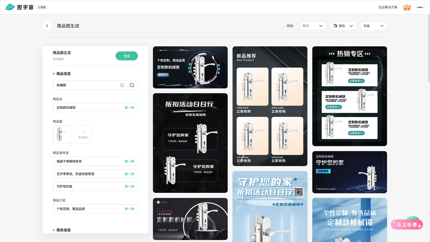Open the nolibox user avatar
The image size is (430, 242).
pos(420,7)
